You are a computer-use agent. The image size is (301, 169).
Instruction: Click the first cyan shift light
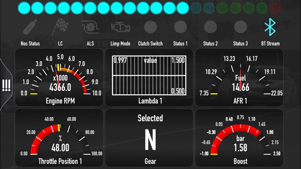click(x=24, y=8)
